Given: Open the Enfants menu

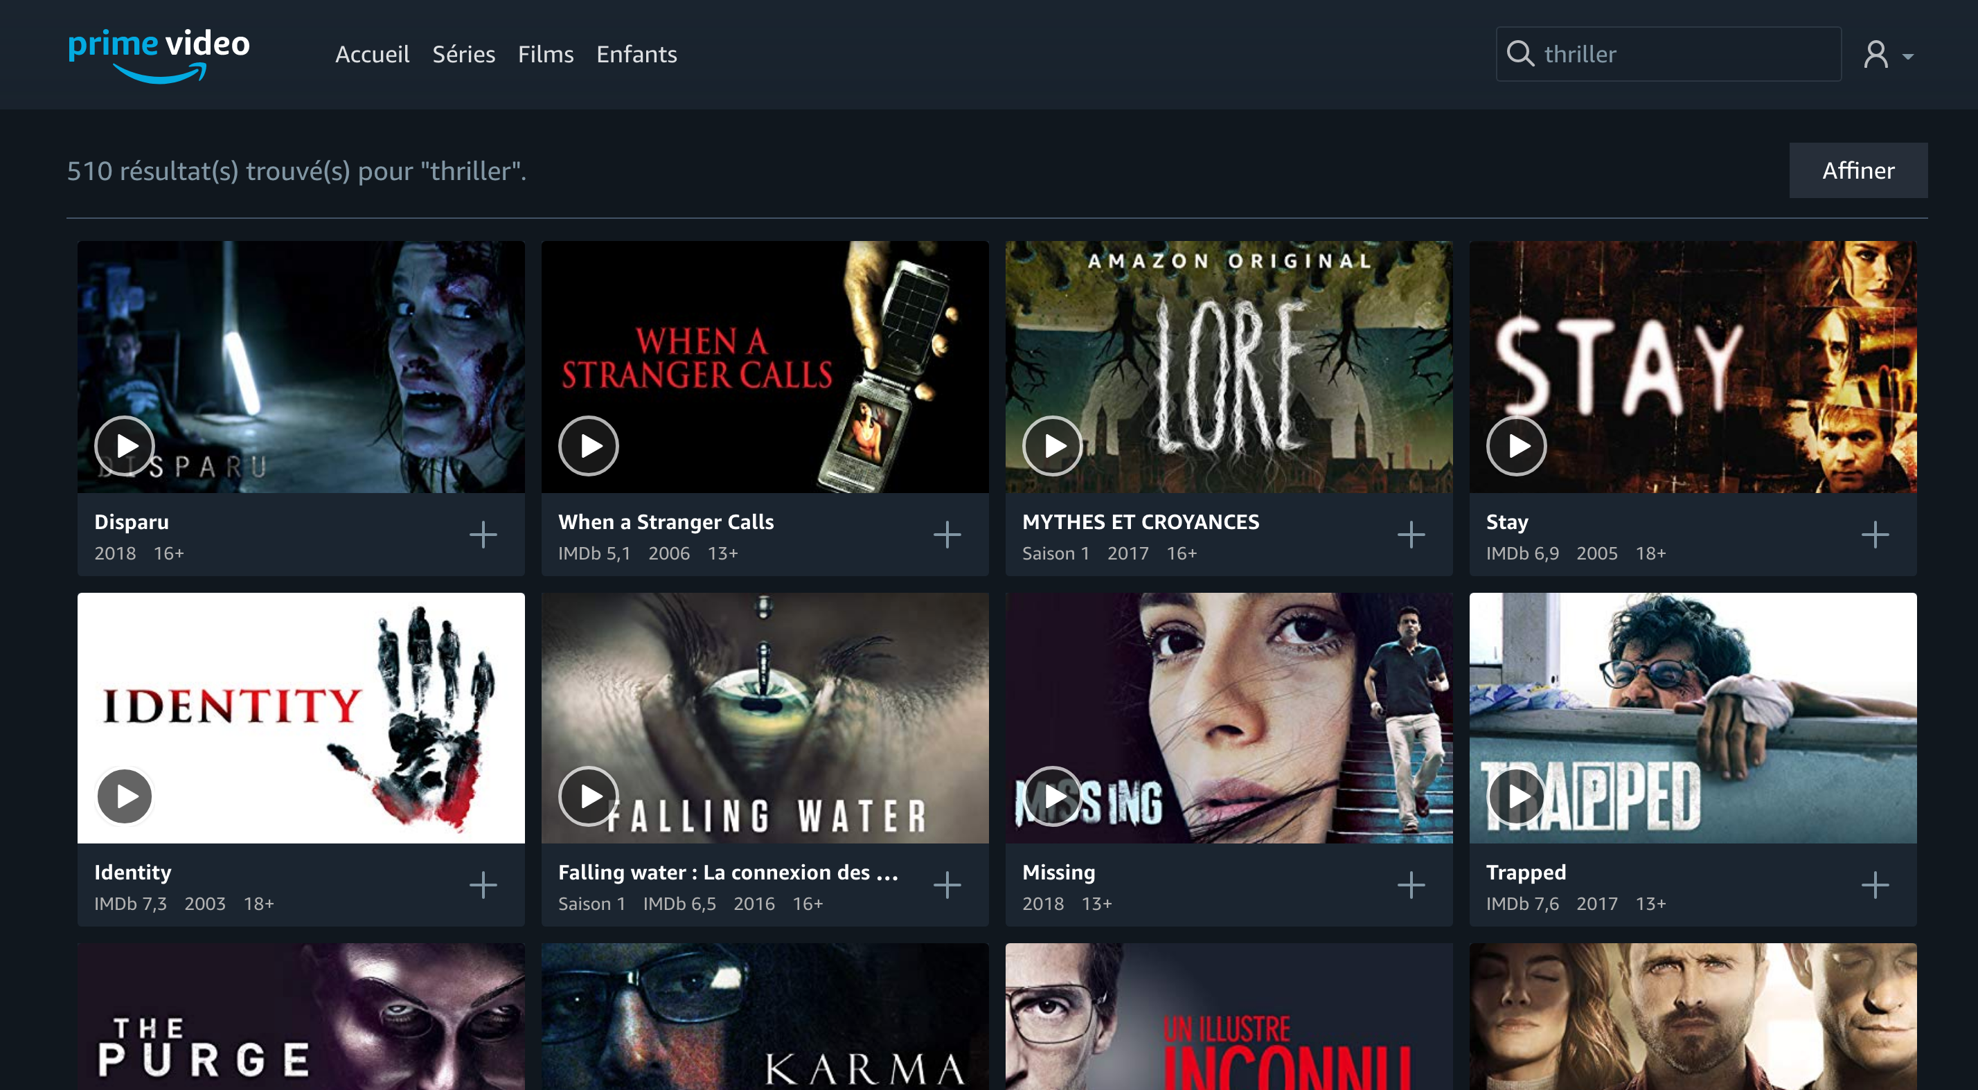Looking at the screenshot, I should (x=636, y=55).
